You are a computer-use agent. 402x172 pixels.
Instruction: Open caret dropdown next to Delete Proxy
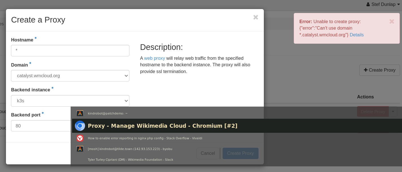coord(393,112)
